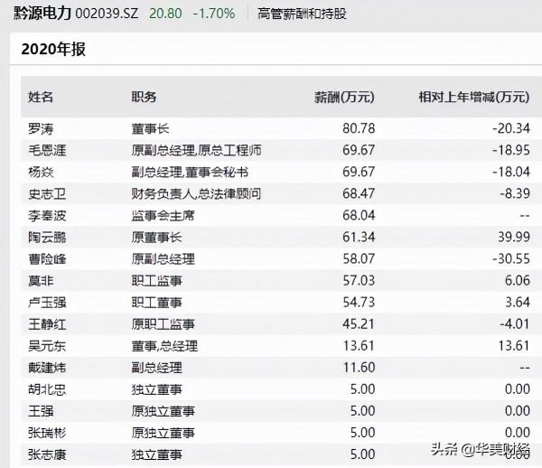Click position 职工董事
The height and width of the screenshot is (468, 542).
156,303
